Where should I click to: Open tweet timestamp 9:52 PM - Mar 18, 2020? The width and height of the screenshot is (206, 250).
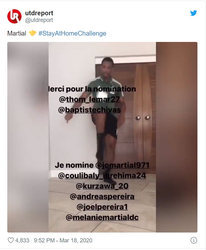click(x=63, y=240)
